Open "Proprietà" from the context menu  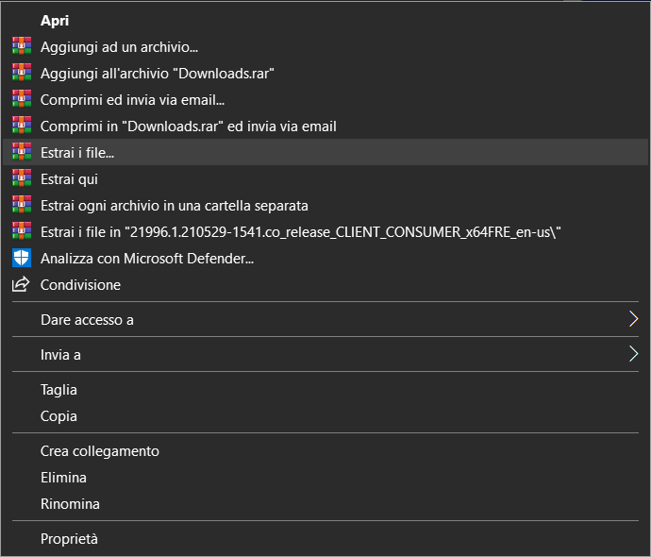[69, 539]
